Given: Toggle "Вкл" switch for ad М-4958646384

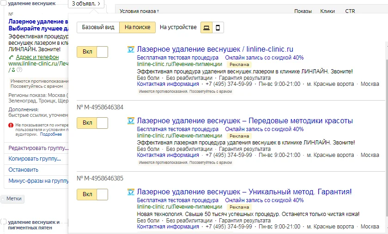Looking at the screenshot, I should click(x=92, y=123).
